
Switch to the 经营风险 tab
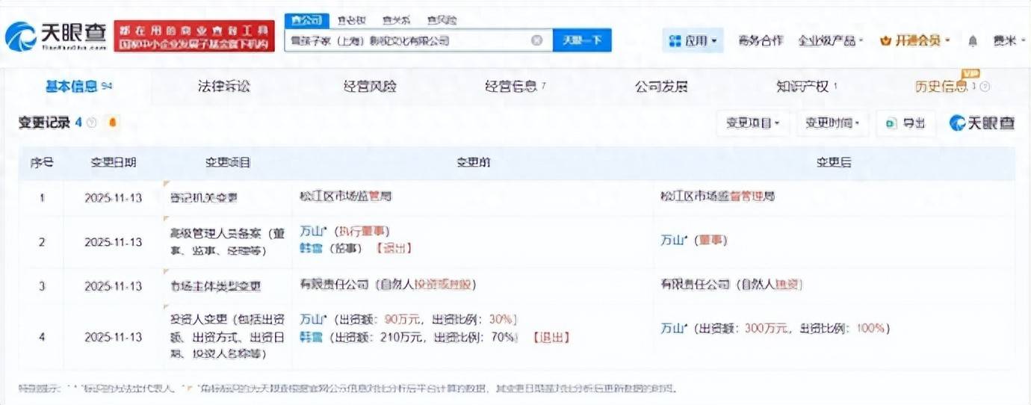370,87
